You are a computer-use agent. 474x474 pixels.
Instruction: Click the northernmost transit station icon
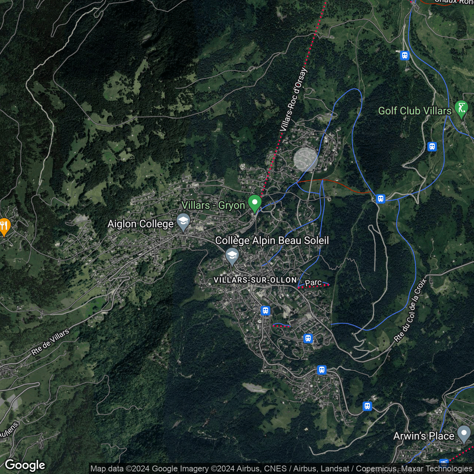[404, 56]
